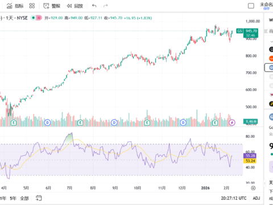Open the earnings E marker in July
Viewport: 273px width, 205px height.
pyautogui.click(x=80, y=123)
